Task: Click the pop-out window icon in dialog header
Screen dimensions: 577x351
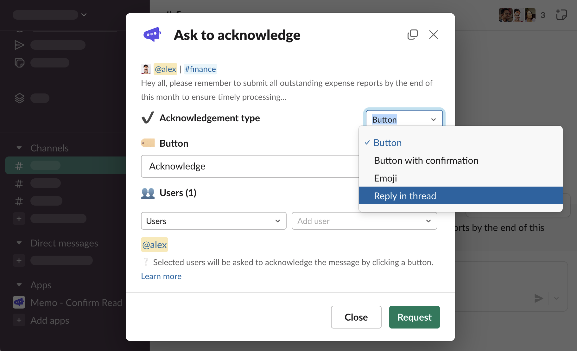Action: coord(412,35)
